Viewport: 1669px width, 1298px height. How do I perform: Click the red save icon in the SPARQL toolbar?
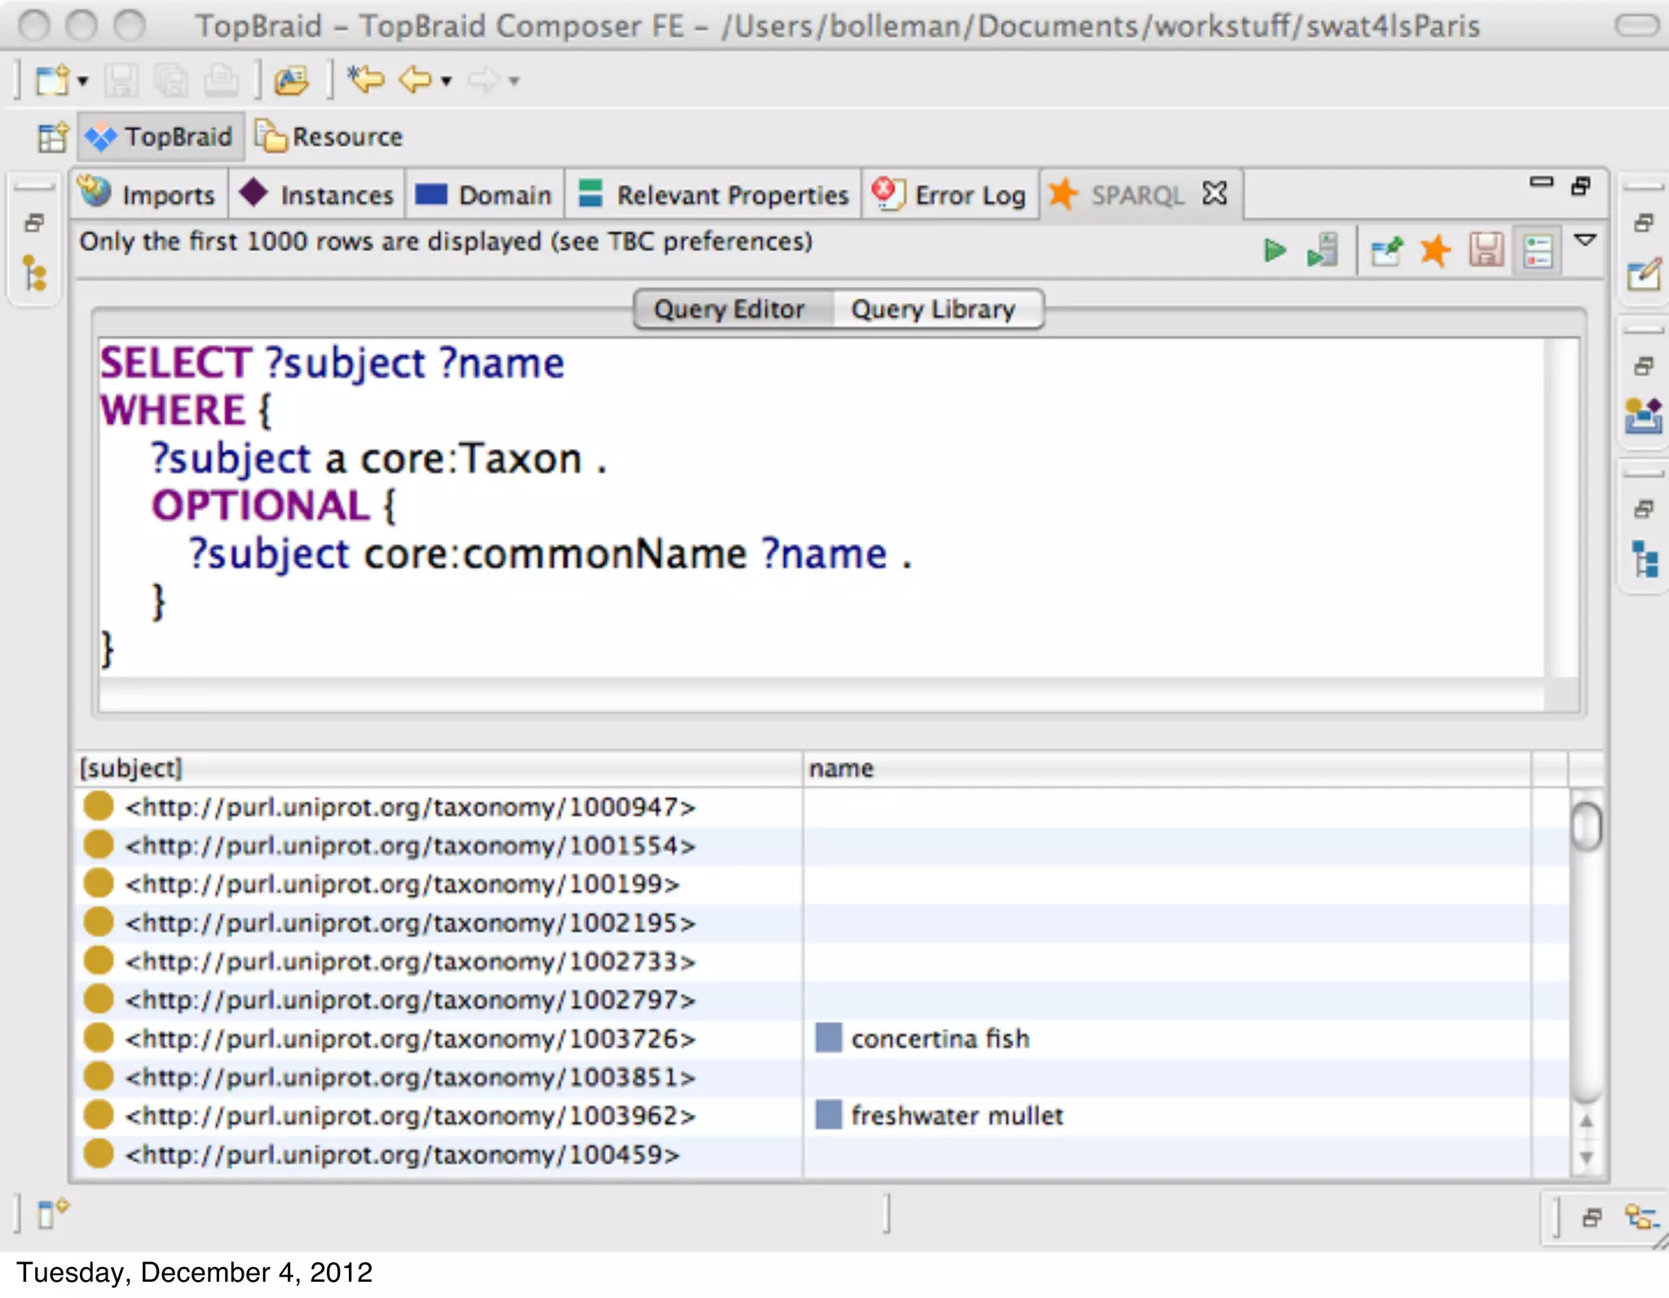[1486, 250]
